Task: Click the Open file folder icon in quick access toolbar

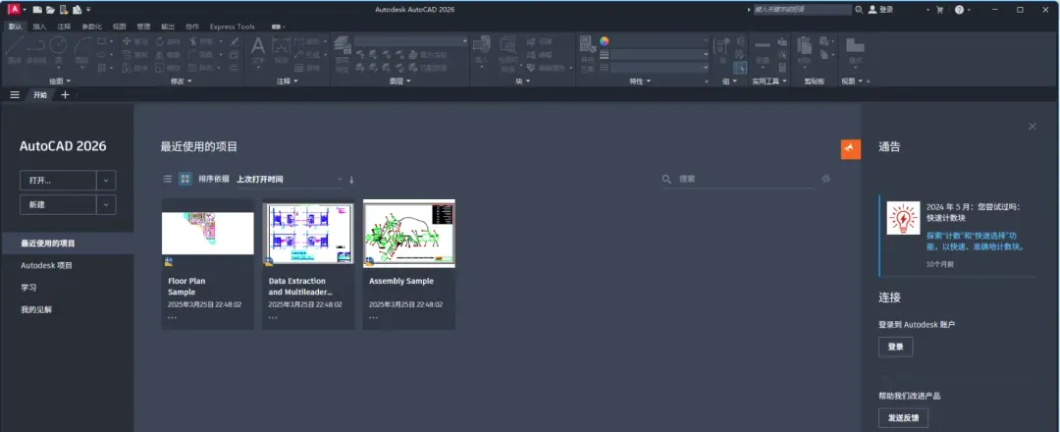Action: 50,10
